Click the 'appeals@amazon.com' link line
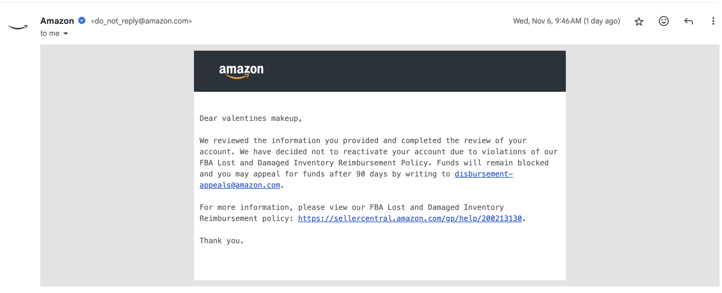Screen dimensions: 722x293 point(240,185)
